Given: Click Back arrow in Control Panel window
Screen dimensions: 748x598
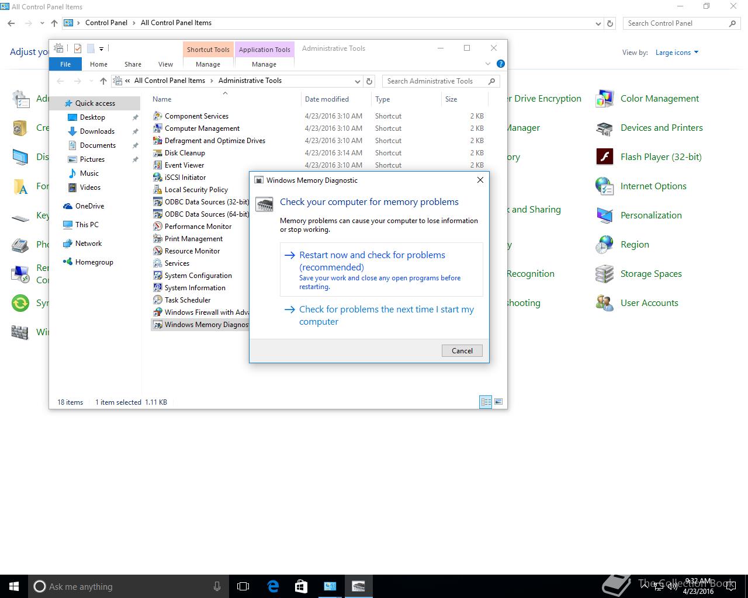Looking at the screenshot, I should coord(11,23).
